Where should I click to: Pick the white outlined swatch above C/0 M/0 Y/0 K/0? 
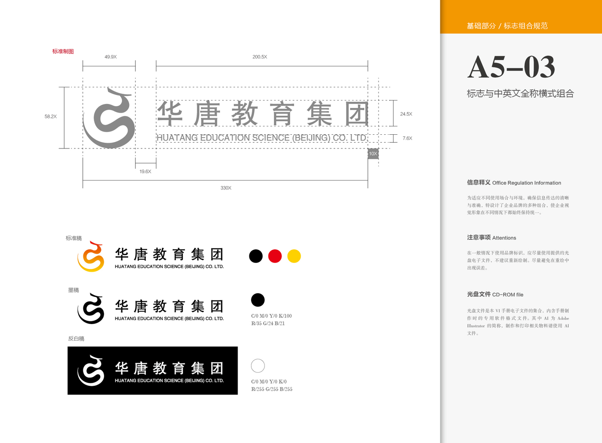[x=258, y=365]
